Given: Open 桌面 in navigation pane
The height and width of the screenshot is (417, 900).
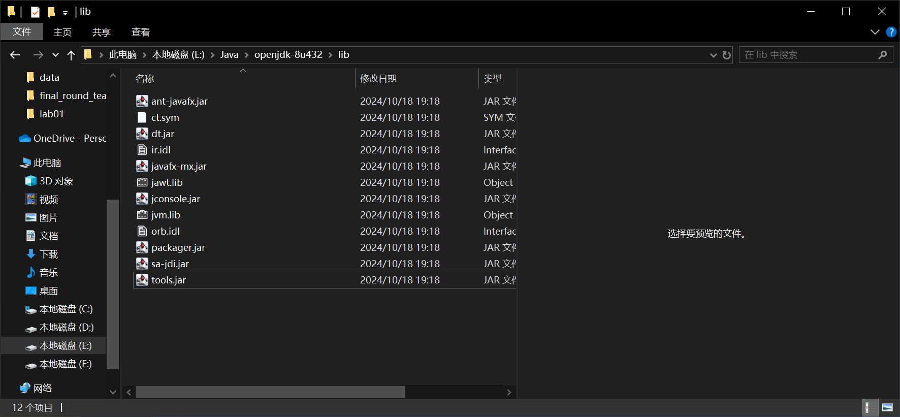Looking at the screenshot, I should (42, 291).
